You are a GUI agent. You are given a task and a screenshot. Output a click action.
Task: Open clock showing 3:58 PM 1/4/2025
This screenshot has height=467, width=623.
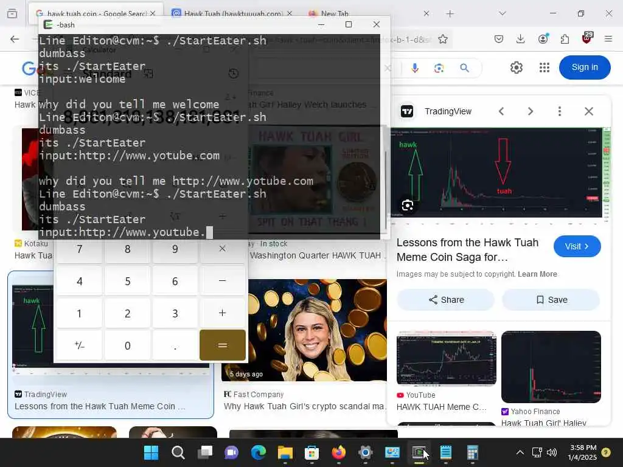582,452
